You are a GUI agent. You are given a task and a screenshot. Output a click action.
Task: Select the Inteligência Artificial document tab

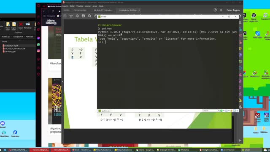click(128, 10)
